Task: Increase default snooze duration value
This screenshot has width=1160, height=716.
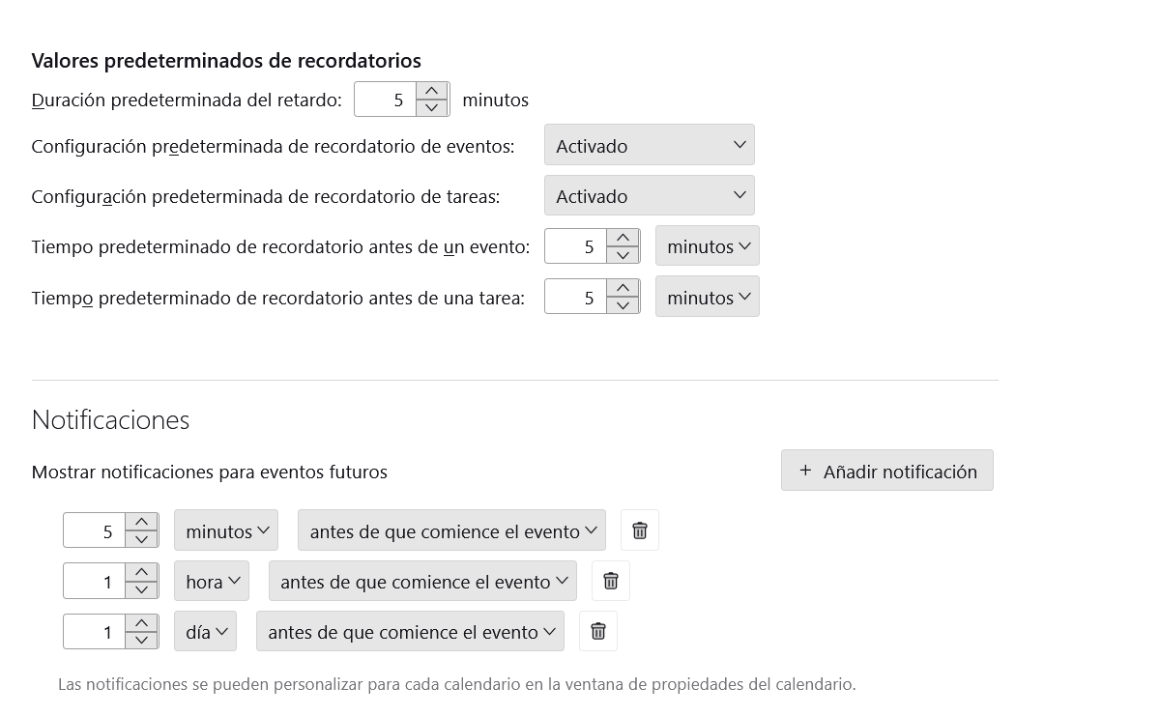Action: [431, 91]
